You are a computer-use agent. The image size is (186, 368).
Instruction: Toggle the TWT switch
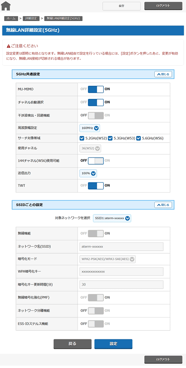tap(96, 185)
